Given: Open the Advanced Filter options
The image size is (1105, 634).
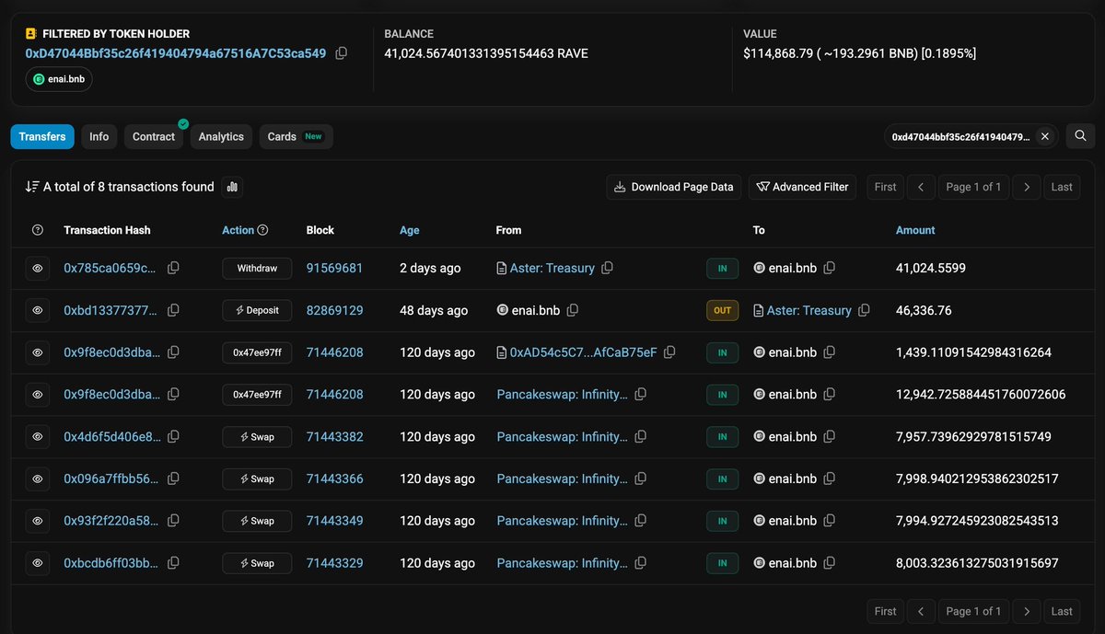Looking at the screenshot, I should pos(802,187).
